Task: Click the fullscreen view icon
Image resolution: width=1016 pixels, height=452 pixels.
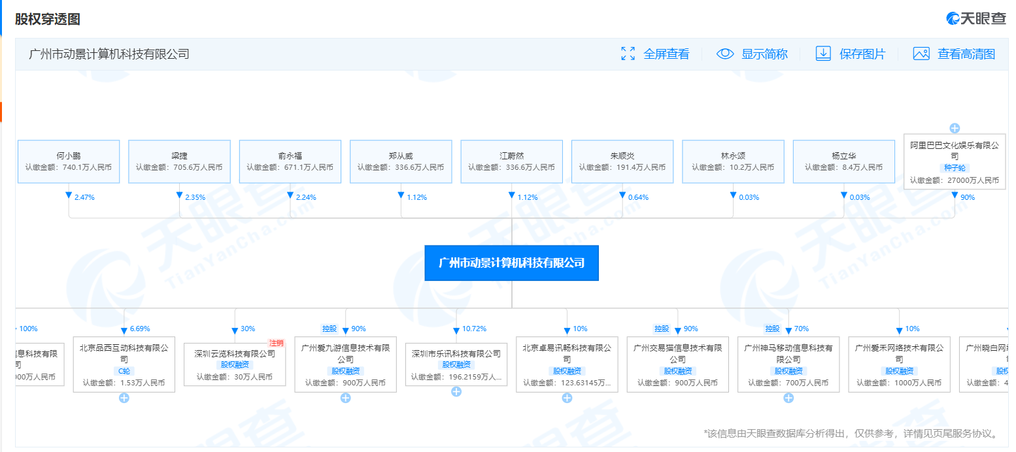Action: [x=628, y=54]
